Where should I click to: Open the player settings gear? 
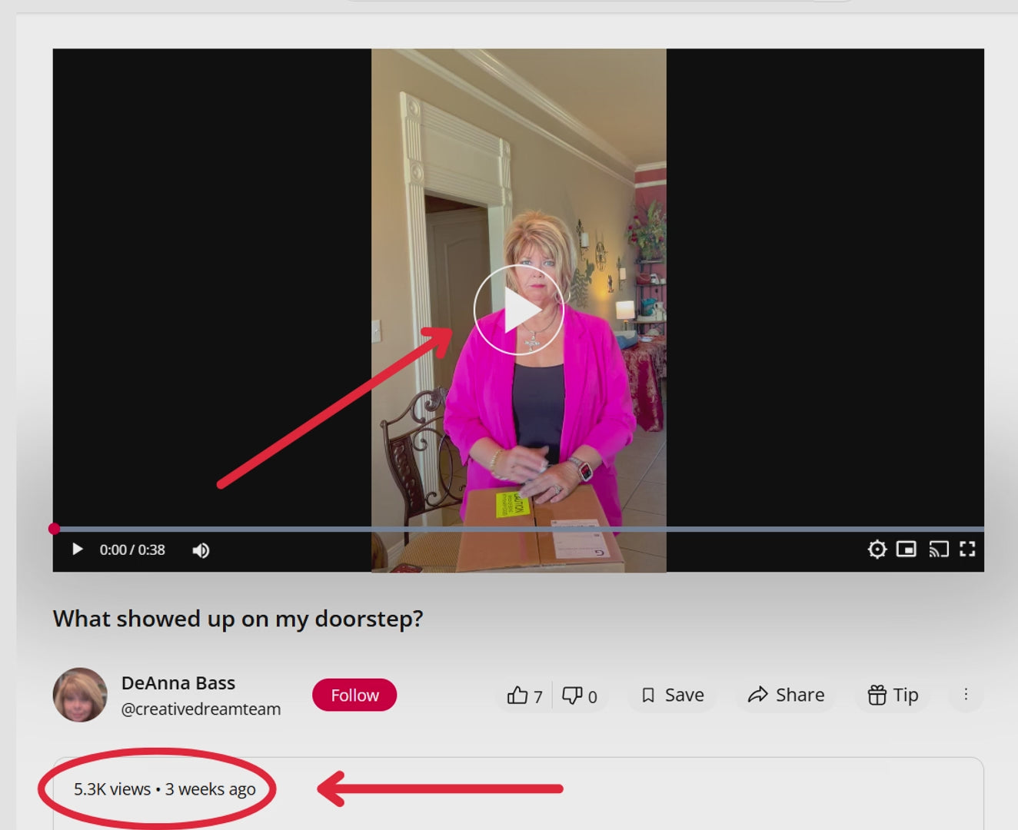877,549
